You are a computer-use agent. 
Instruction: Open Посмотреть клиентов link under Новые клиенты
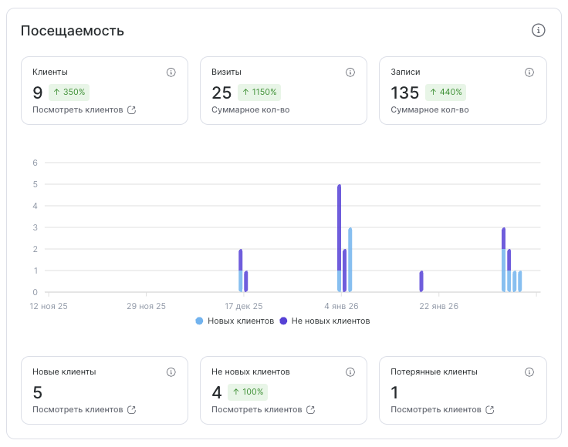(77, 410)
